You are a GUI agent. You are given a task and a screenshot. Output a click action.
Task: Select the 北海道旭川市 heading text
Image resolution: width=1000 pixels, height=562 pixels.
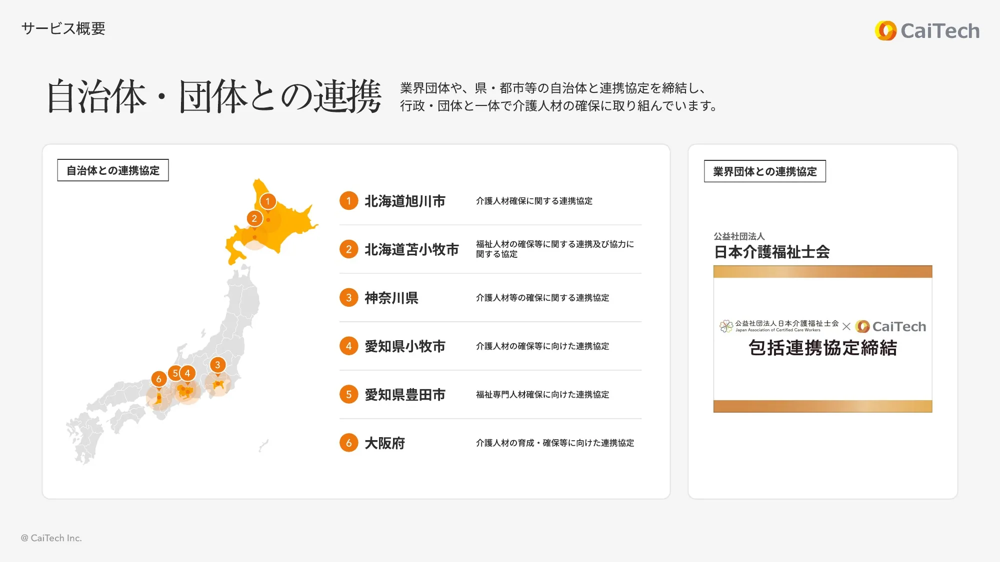[x=405, y=201]
